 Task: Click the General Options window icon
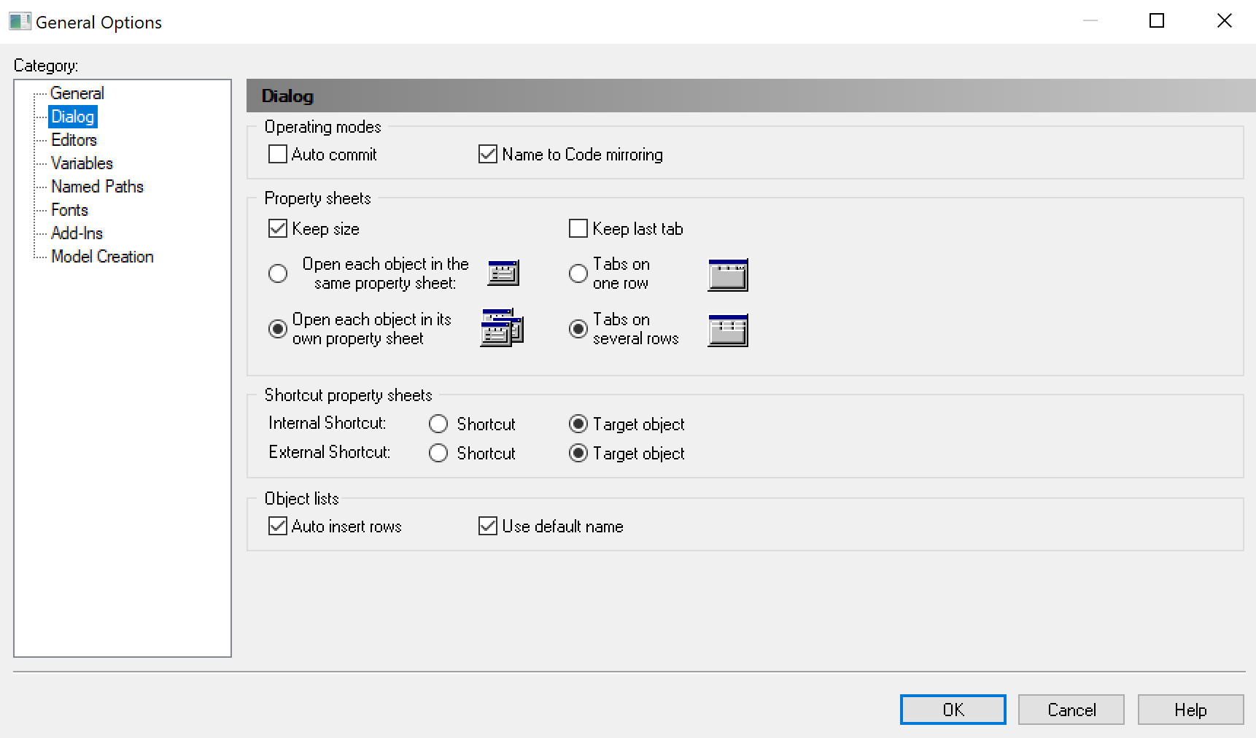pos(20,21)
